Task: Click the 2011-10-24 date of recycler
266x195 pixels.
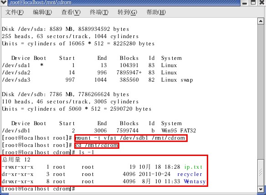Action: click(154, 174)
